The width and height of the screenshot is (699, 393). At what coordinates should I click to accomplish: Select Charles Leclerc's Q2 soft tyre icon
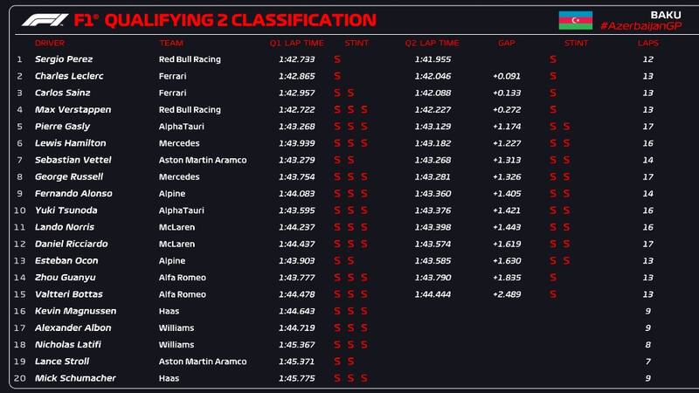(553, 76)
